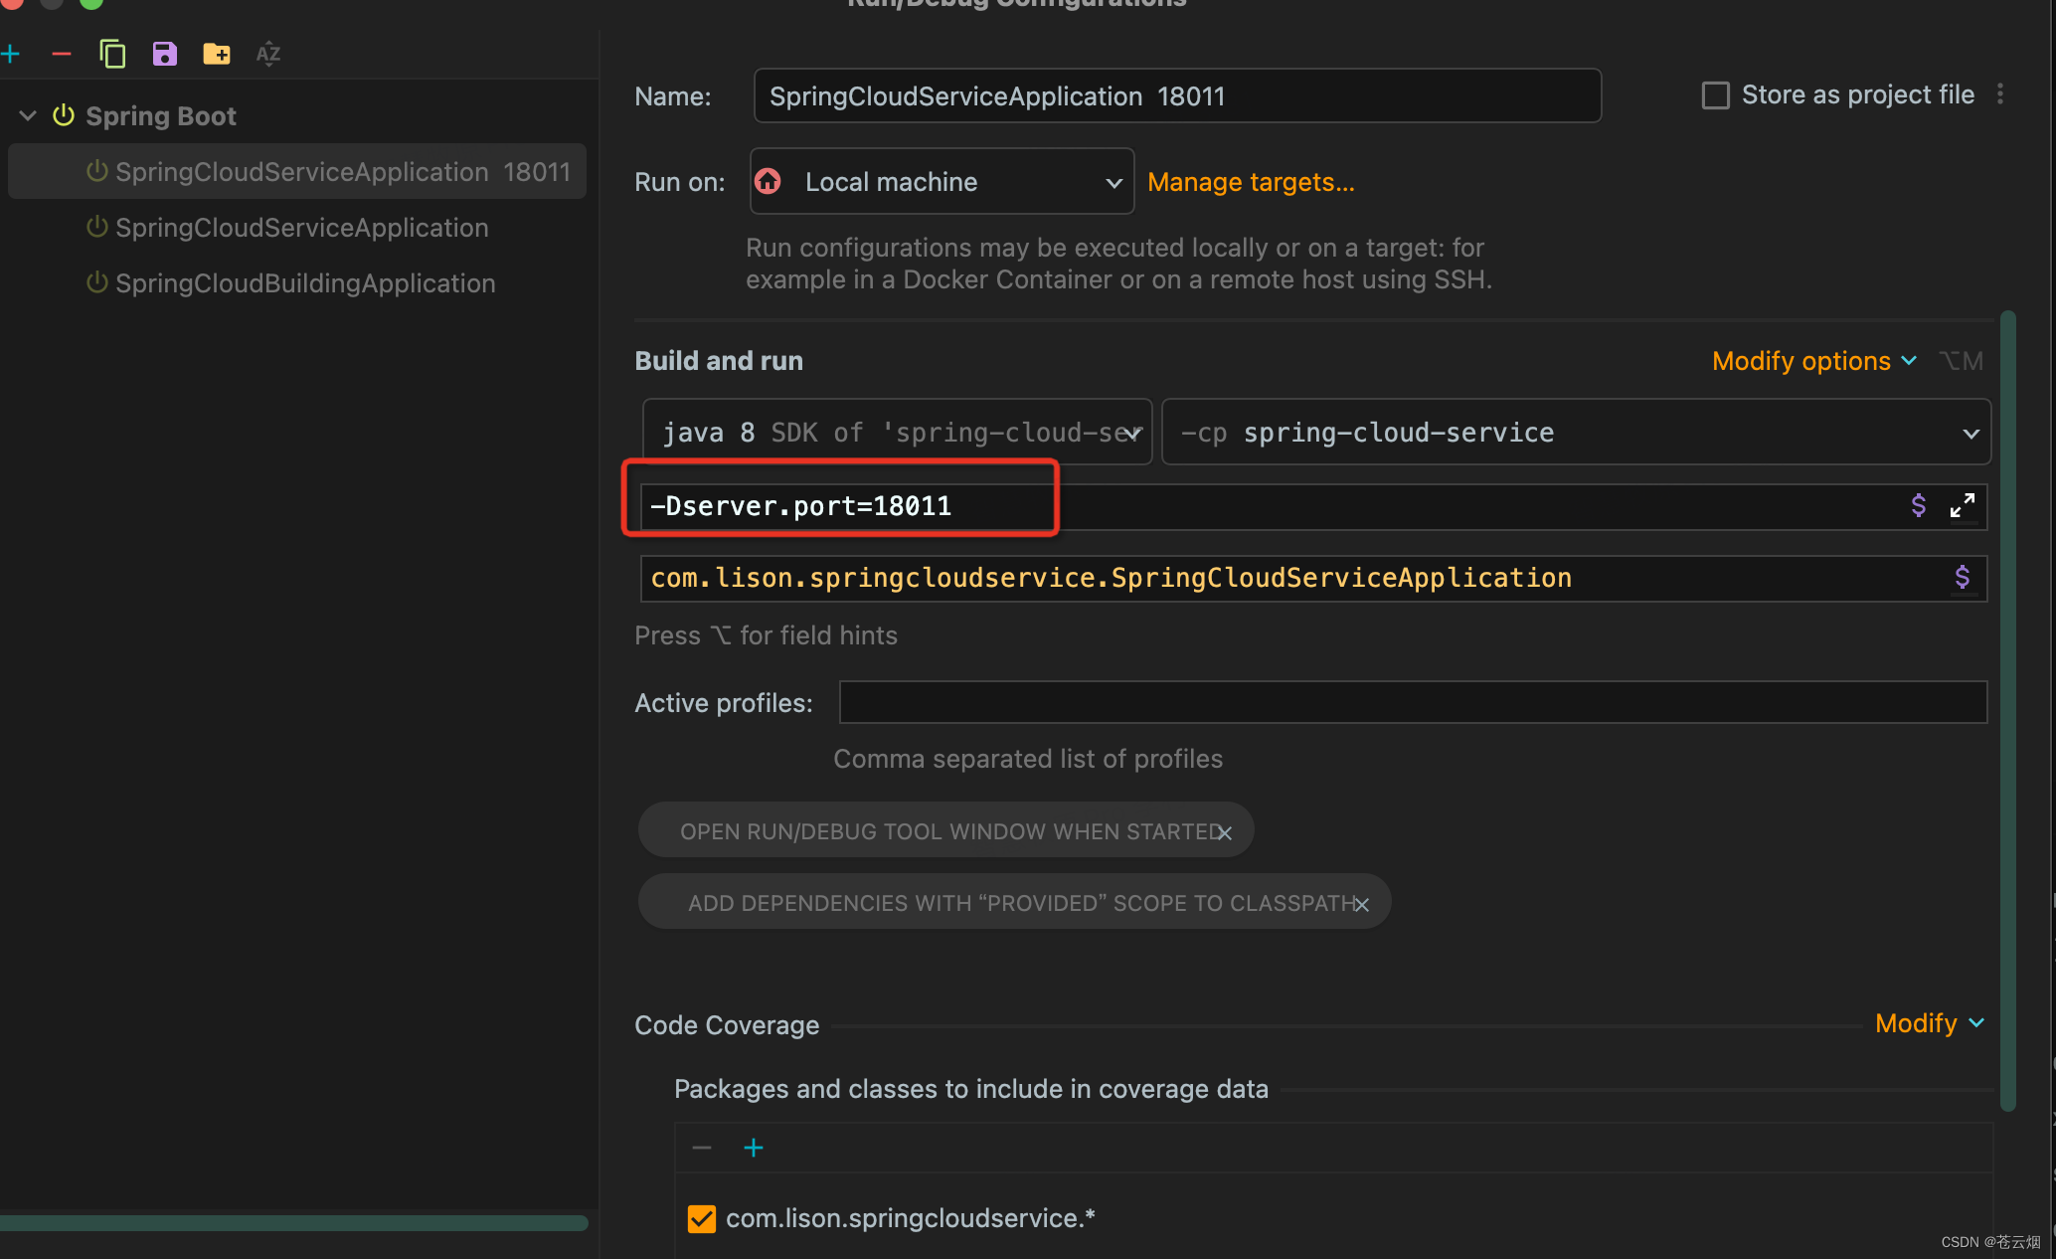Select SpringCloudBuildingApplication configuration
This screenshot has width=2056, height=1259.
click(304, 283)
